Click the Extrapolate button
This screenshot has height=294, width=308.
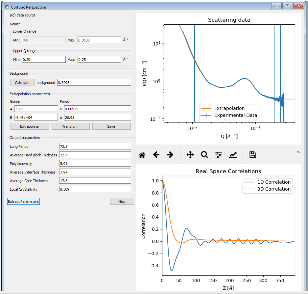coord(30,126)
